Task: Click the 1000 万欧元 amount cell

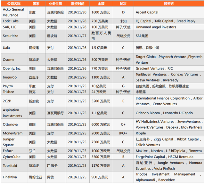Action: click(101, 151)
